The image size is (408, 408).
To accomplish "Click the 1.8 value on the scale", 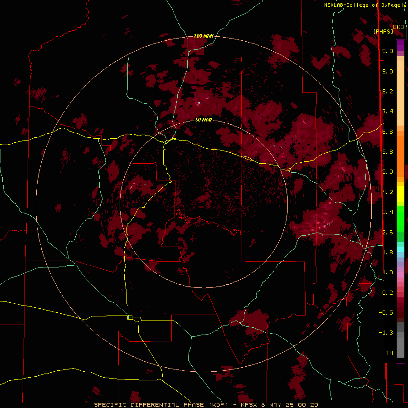I will pyautogui.click(x=388, y=253).
